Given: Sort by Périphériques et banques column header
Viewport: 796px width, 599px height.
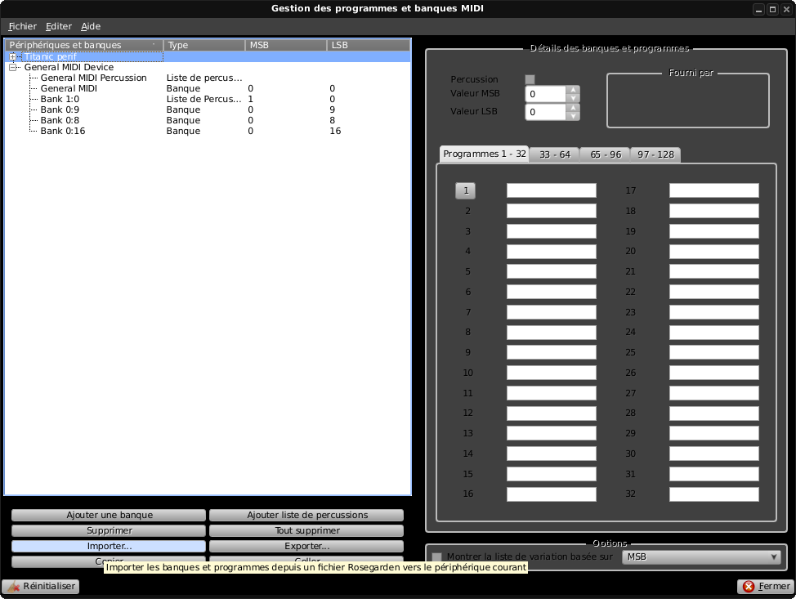Looking at the screenshot, I should [83, 45].
